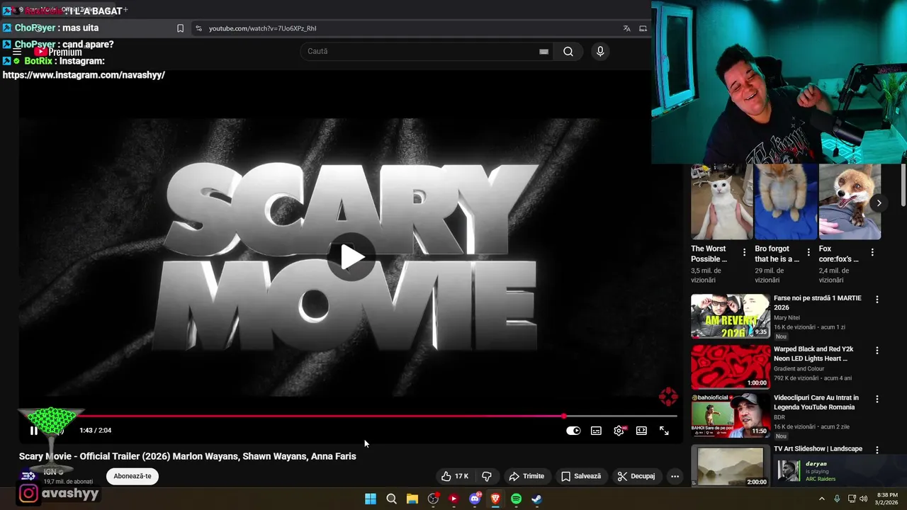Open the white cat short 'The Worst Possible'
Viewport: 907px width, 510px height.
pyautogui.click(x=722, y=202)
